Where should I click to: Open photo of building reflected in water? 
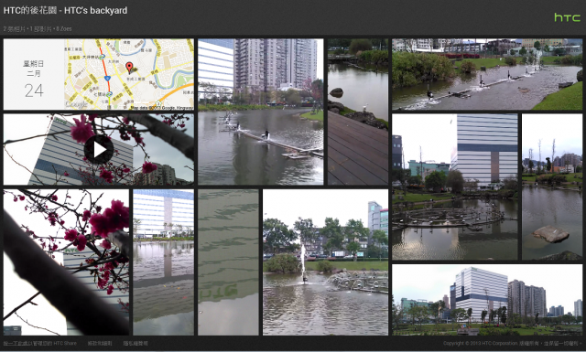point(163,262)
